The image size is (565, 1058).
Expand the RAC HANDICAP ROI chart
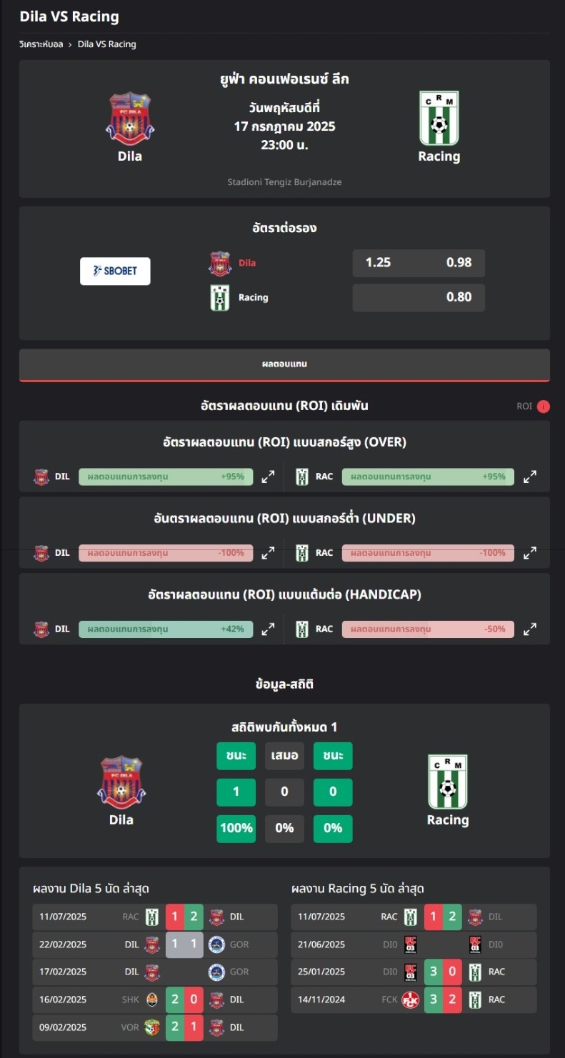pyautogui.click(x=530, y=629)
